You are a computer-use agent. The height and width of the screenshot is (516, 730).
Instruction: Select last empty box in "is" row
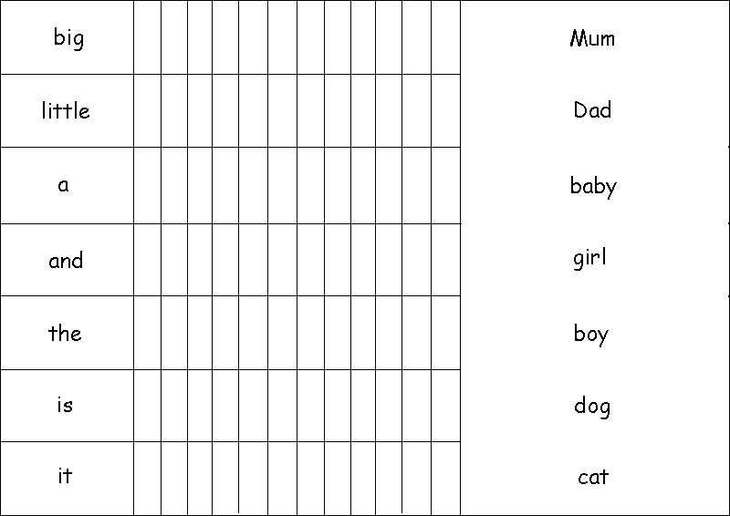click(x=445, y=406)
